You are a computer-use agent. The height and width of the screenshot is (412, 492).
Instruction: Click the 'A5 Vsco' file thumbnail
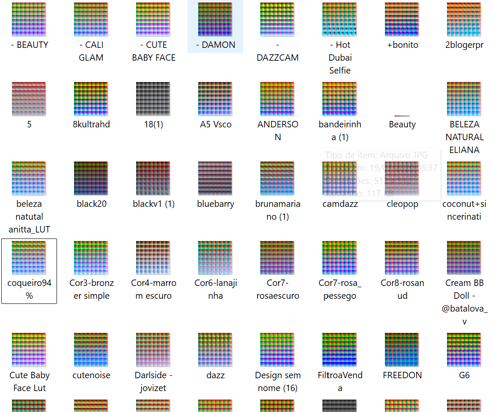pyautogui.click(x=215, y=99)
